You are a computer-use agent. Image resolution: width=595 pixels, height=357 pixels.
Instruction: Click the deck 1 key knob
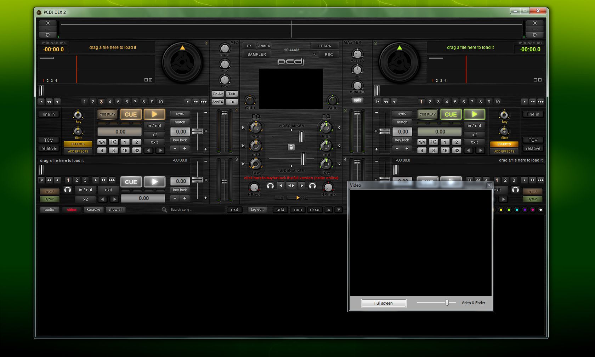pos(78,115)
